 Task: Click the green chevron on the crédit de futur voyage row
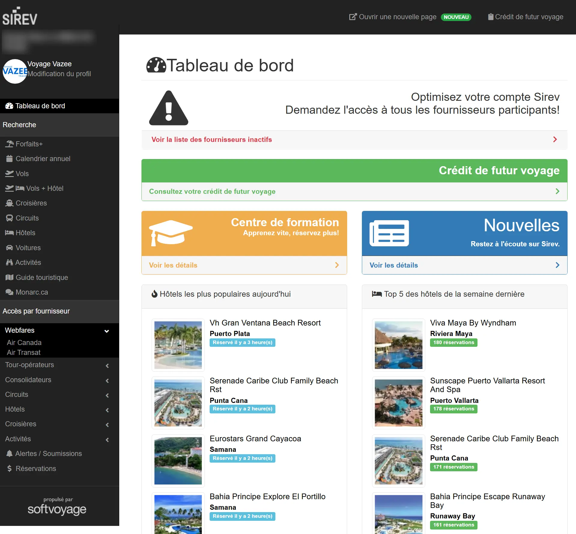557,191
